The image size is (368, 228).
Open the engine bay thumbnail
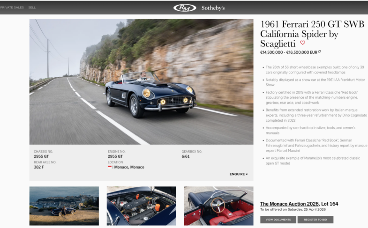141,206
